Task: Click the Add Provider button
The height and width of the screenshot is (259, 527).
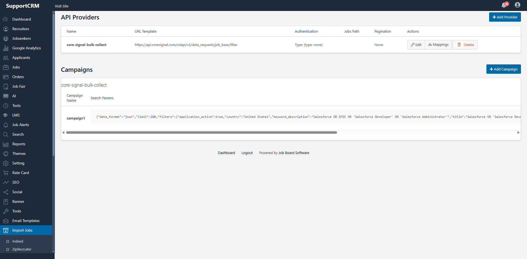Action: (505, 17)
